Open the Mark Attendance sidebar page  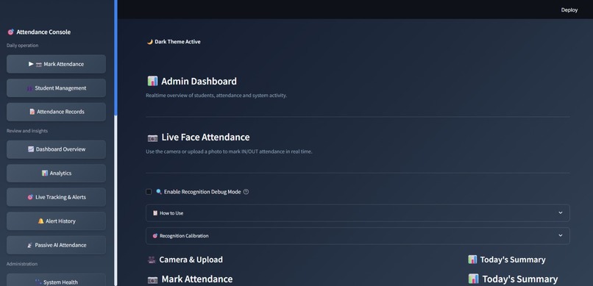point(56,64)
